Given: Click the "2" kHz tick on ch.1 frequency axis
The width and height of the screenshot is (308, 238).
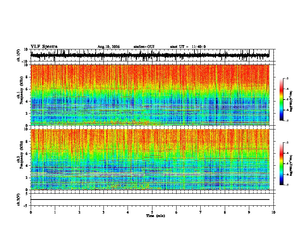Looking at the screenshot, I should click(27, 113).
